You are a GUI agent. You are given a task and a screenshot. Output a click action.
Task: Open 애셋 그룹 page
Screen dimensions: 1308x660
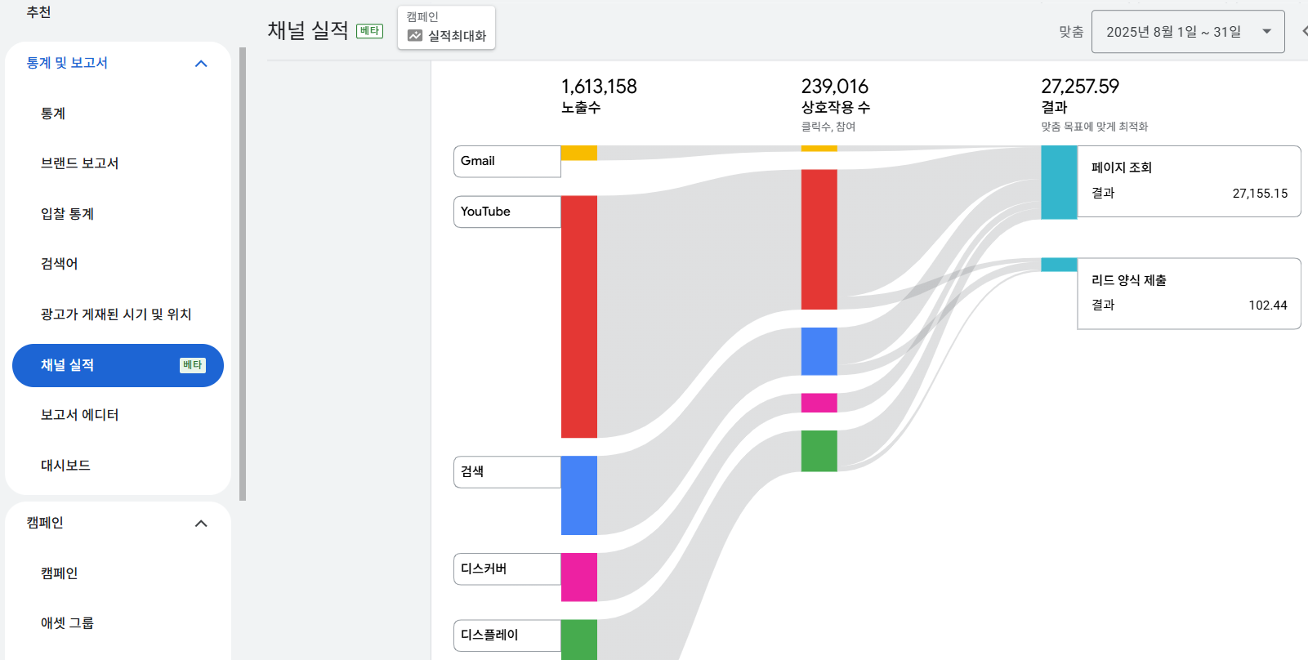[67, 623]
